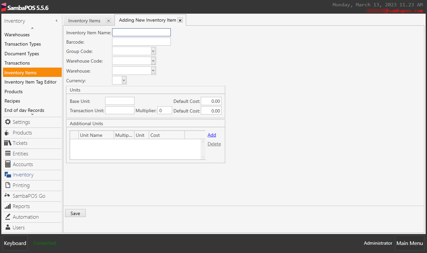Screen dimensions: 427x253
Task: Open the on-screen Keyboard
Action: [x=15, y=243]
